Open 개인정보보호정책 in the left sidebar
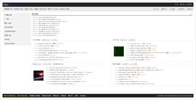 [x=17, y=43]
